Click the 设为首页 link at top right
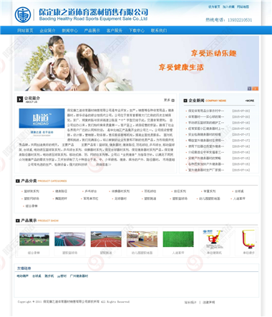 pyautogui.click(x=214, y=7)
